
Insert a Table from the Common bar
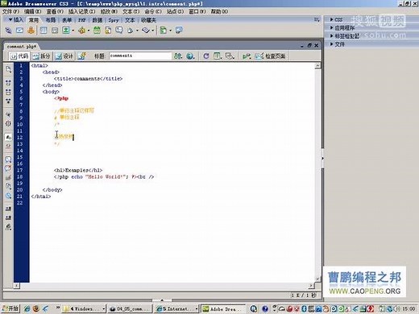[x=44, y=31]
